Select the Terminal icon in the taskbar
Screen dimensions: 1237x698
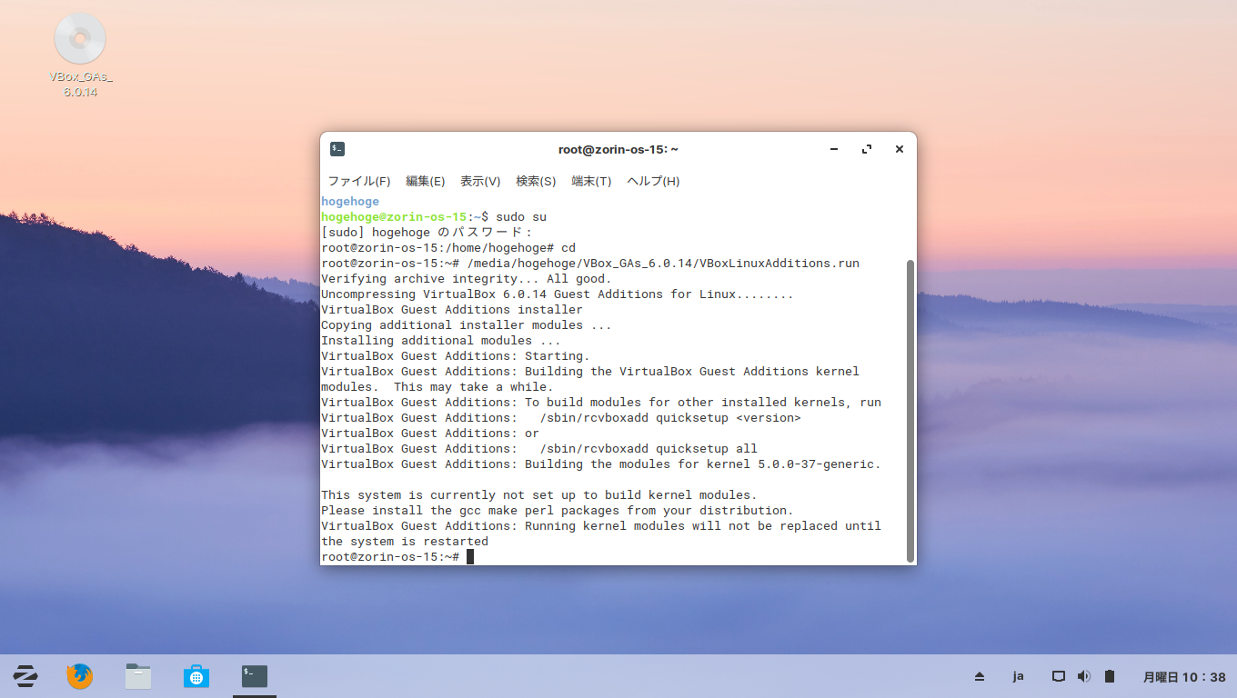[x=255, y=675]
